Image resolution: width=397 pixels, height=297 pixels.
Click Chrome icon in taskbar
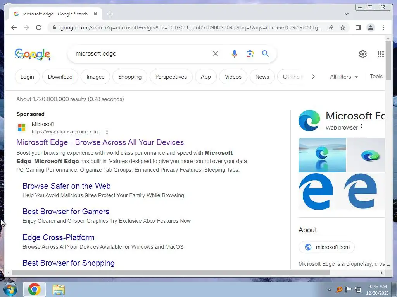click(x=35, y=289)
